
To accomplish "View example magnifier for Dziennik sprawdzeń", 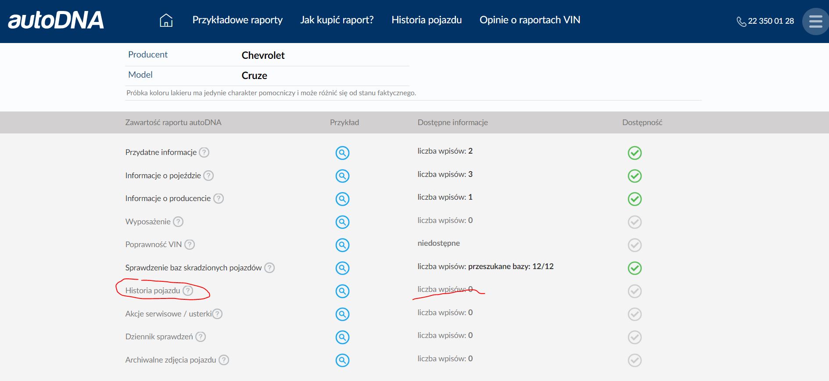I will coord(342,337).
